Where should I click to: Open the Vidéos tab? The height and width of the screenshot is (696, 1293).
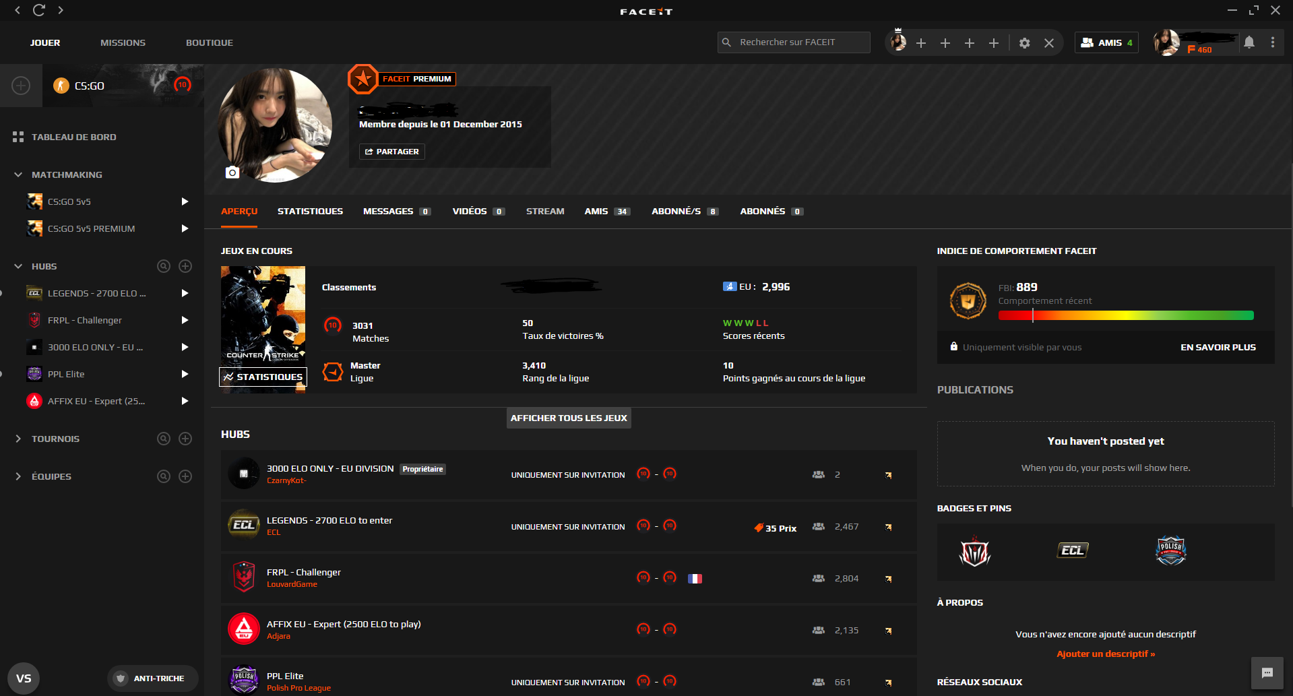(478, 212)
